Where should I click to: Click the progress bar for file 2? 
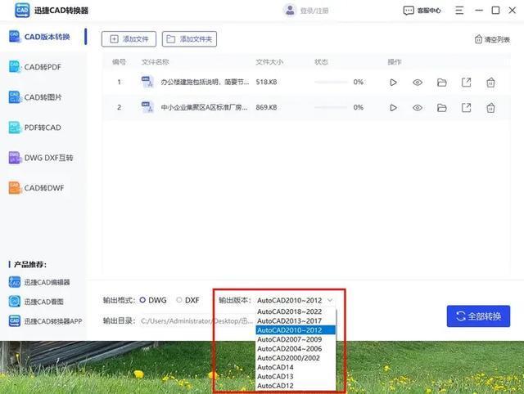pyautogui.click(x=331, y=107)
